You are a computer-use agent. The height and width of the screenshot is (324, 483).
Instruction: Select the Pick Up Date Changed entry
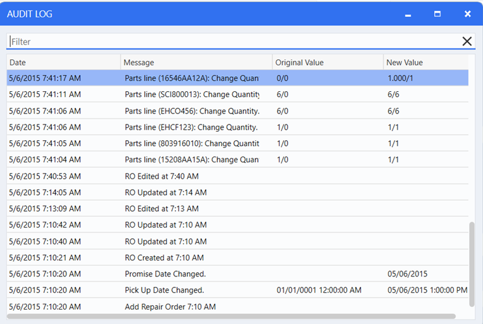point(164,290)
